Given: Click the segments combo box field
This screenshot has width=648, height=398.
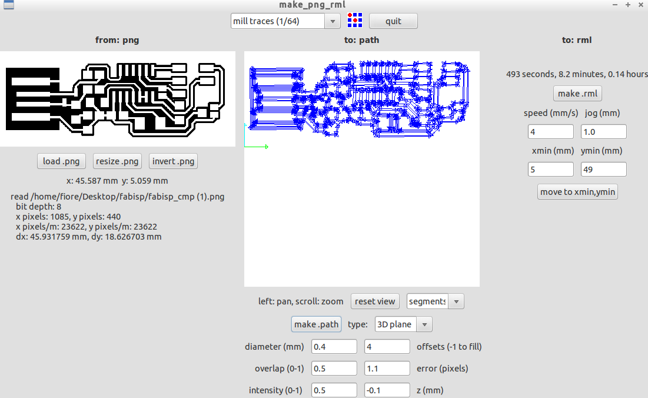Looking at the screenshot, I should (x=428, y=301).
